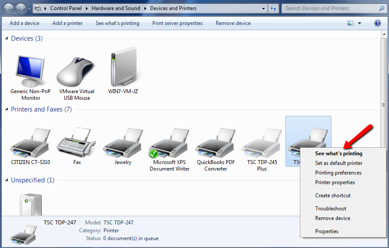389x248 pixels.
Task: Click the vertical scrollbar thumb
Action: [x=383, y=105]
